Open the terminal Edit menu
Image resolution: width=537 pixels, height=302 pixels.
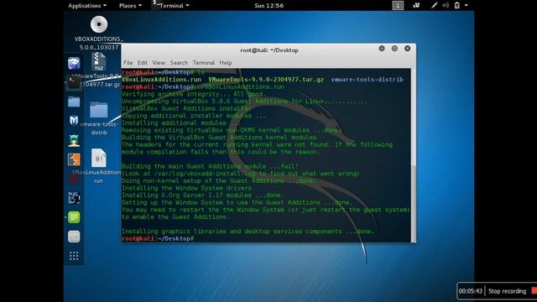(x=142, y=63)
